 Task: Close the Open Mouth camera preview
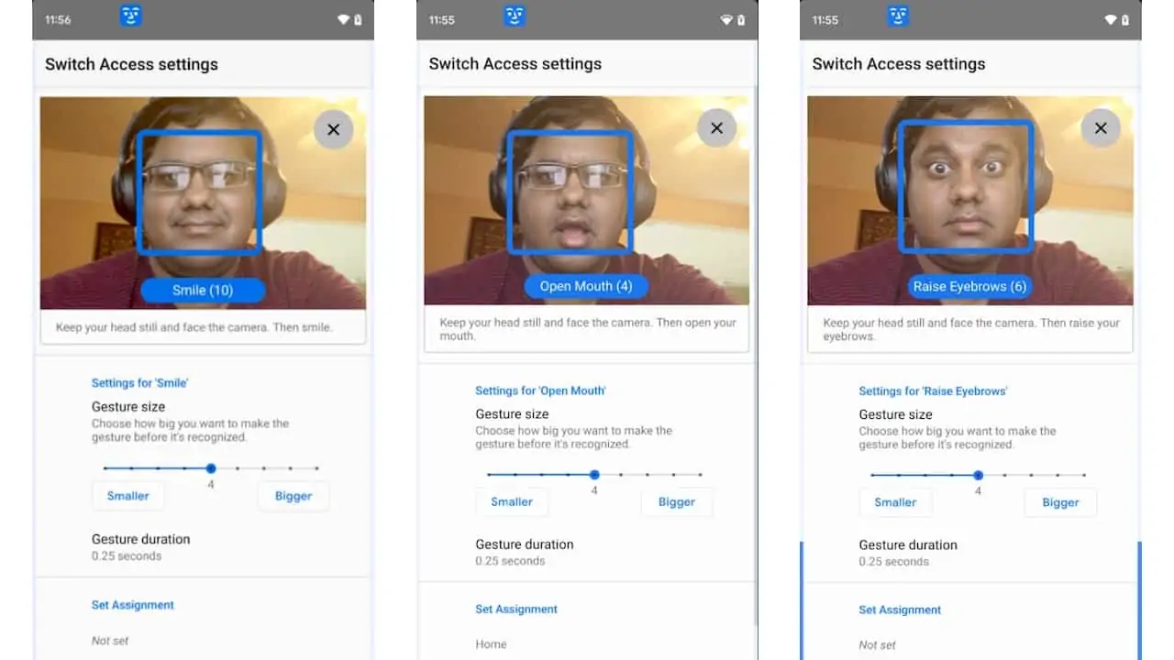pos(716,127)
